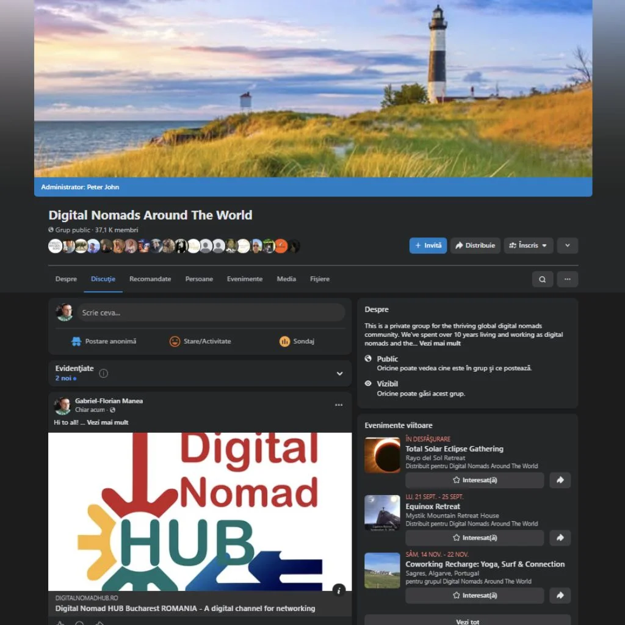This screenshot has width=625, height=625.
Task: Click the Rayo del Sol Retreat location text
Action: coord(435,458)
